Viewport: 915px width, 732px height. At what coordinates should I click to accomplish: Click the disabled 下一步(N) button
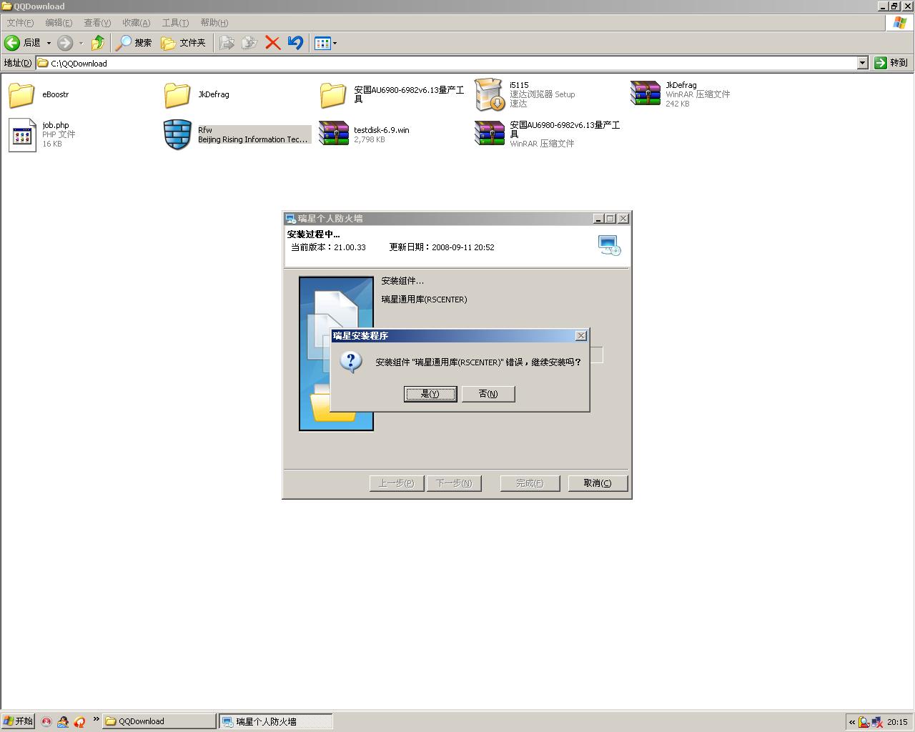pos(454,483)
